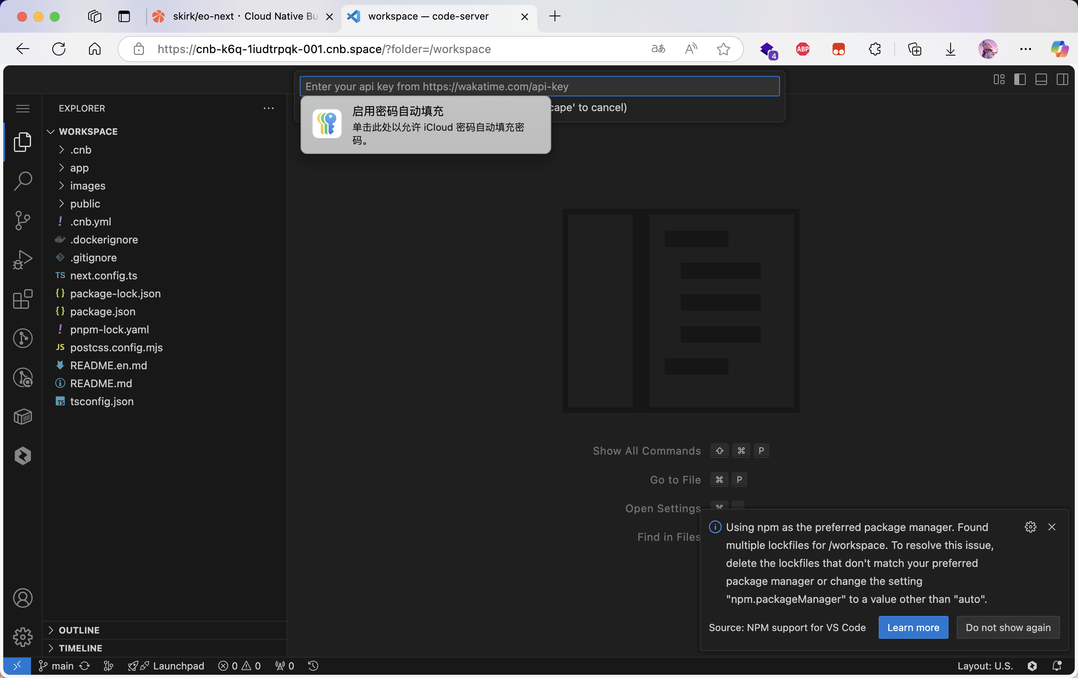The width and height of the screenshot is (1078, 678).
Task: Open the Search view in the activity bar
Action: click(22, 181)
